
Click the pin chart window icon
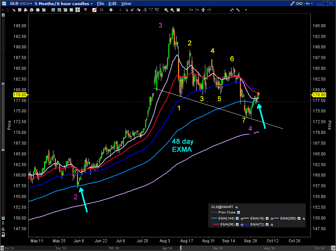307,3
